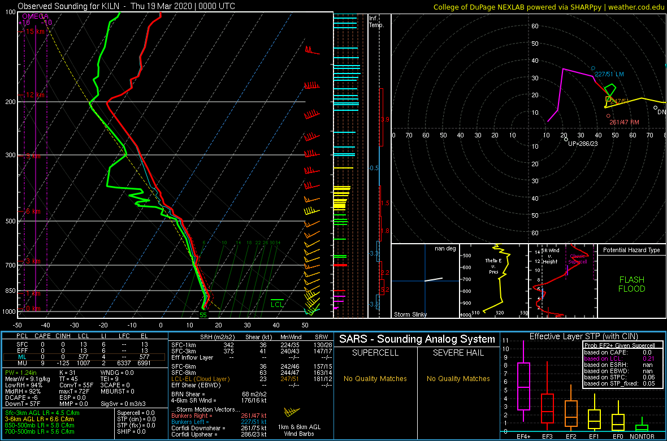Click the 'UP=286/23' hodograph label
Viewport: 667px width, 441px height.
click(583, 144)
